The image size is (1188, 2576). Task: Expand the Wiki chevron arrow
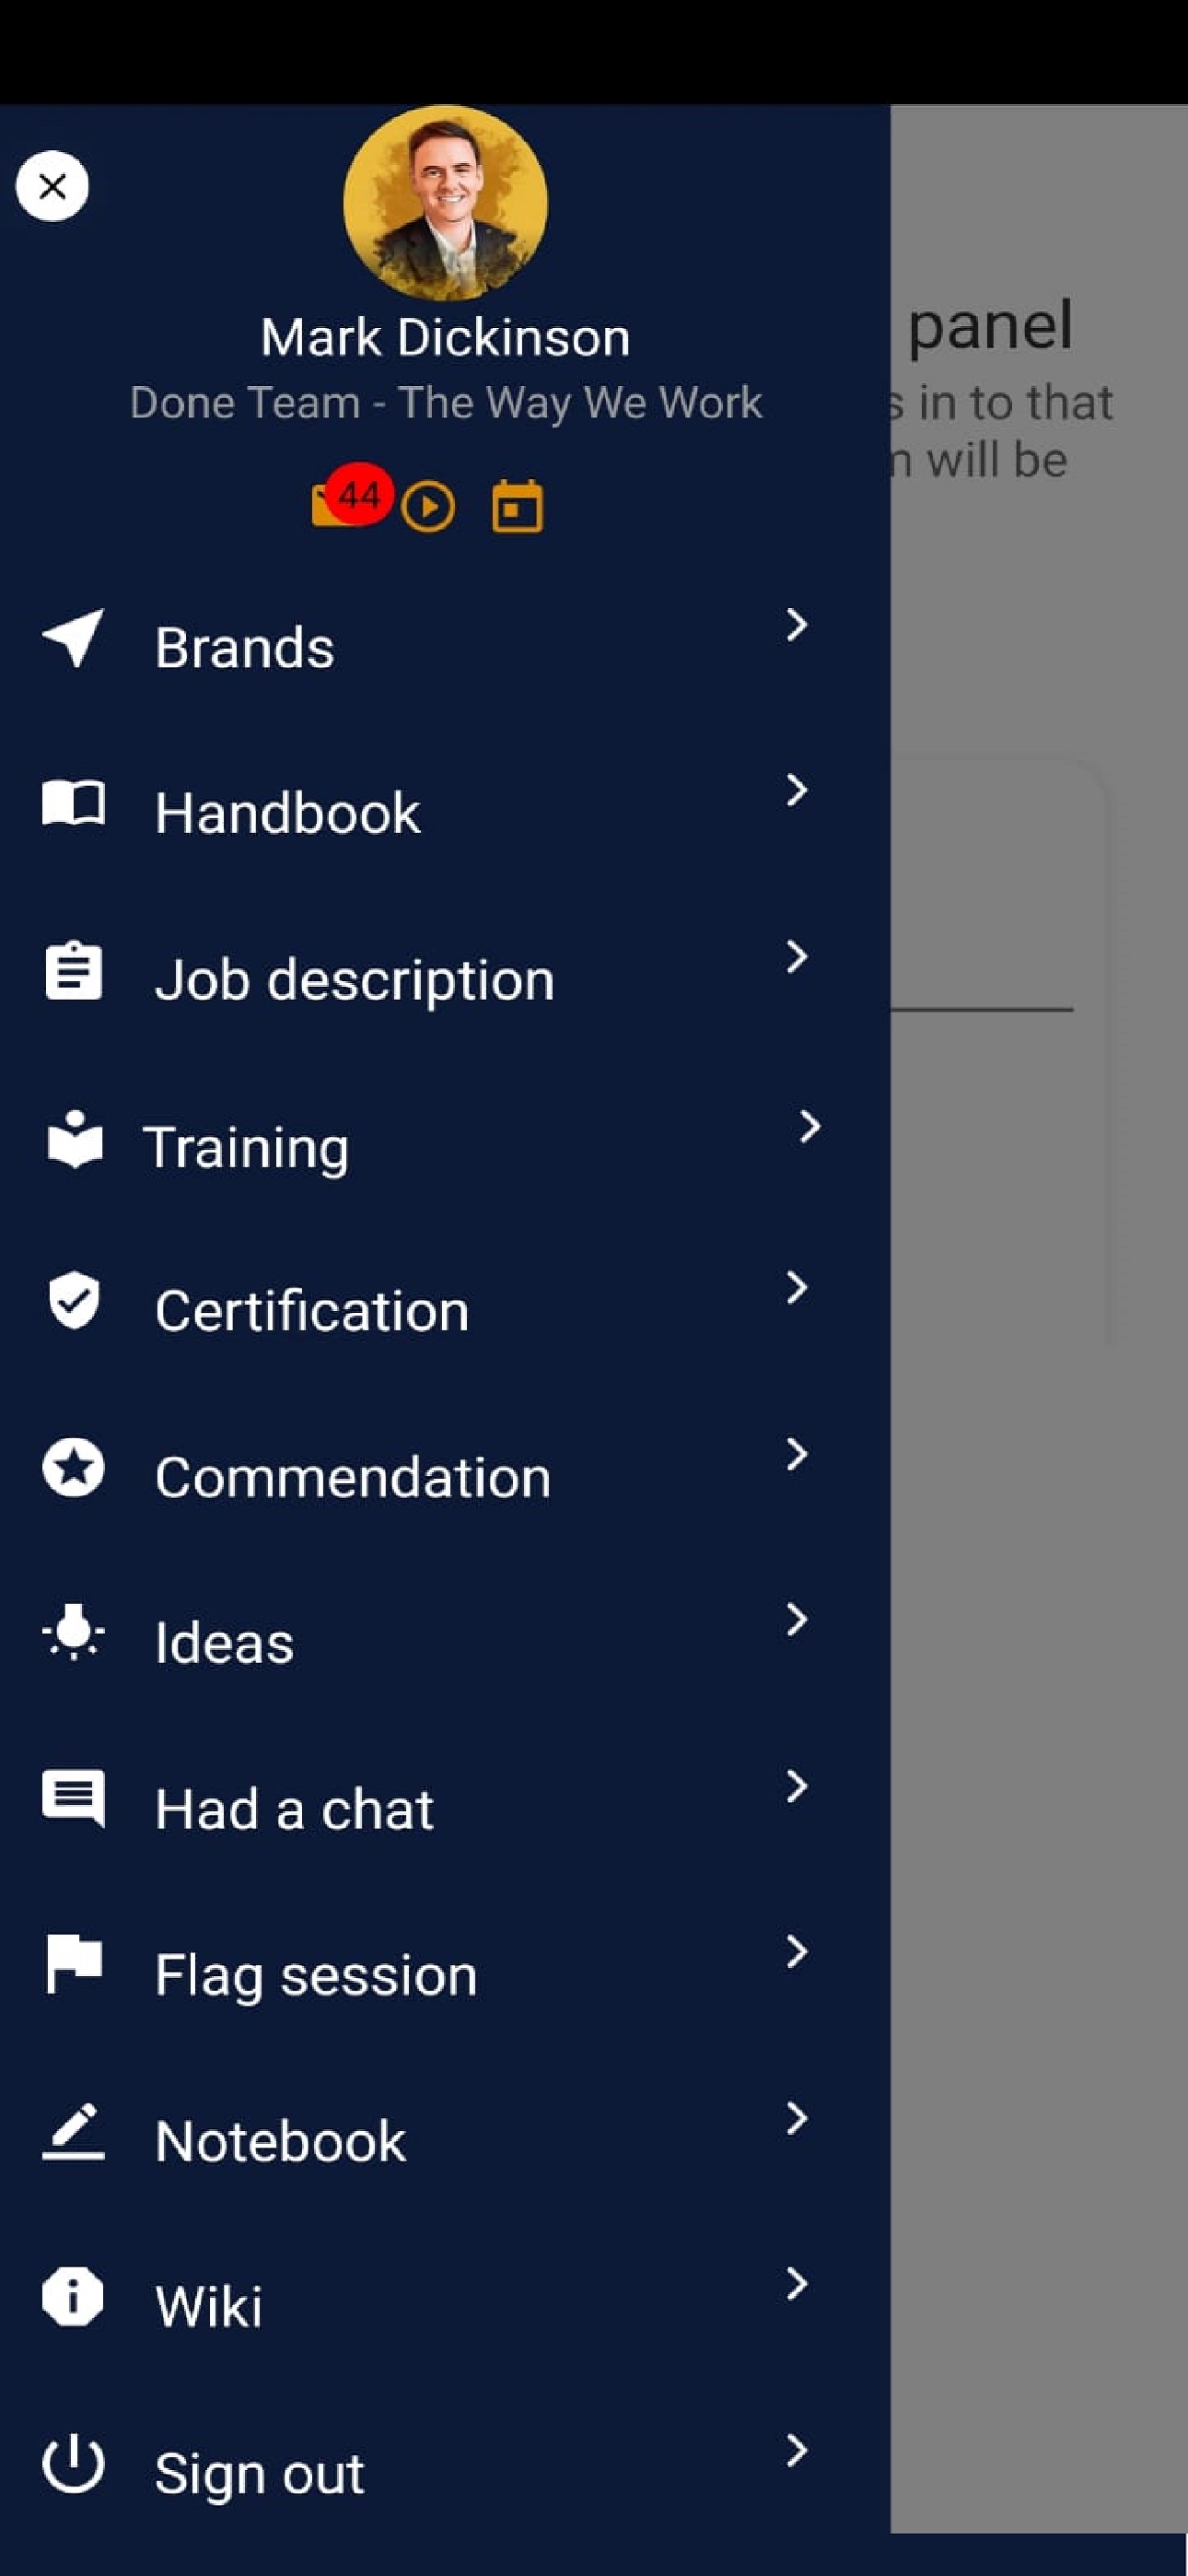[x=796, y=2284]
